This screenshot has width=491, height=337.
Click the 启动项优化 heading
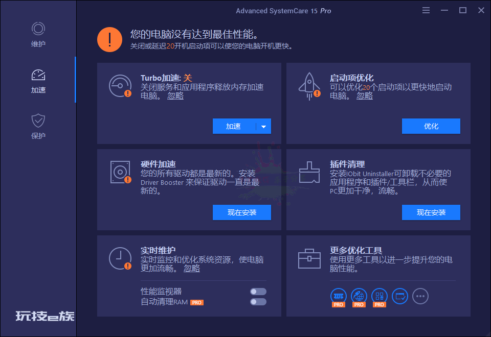pyautogui.click(x=351, y=78)
